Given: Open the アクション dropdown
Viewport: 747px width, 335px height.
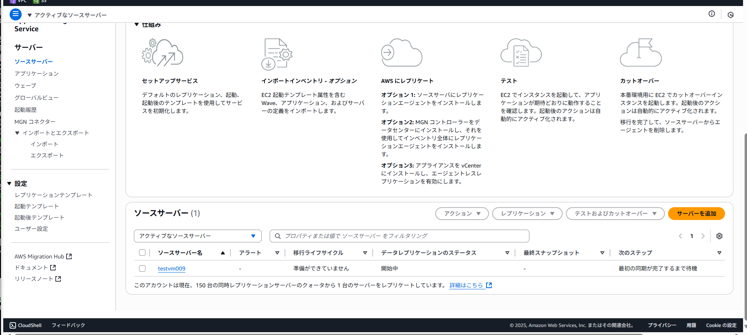Looking at the screenshot, I should coord(462,214).
